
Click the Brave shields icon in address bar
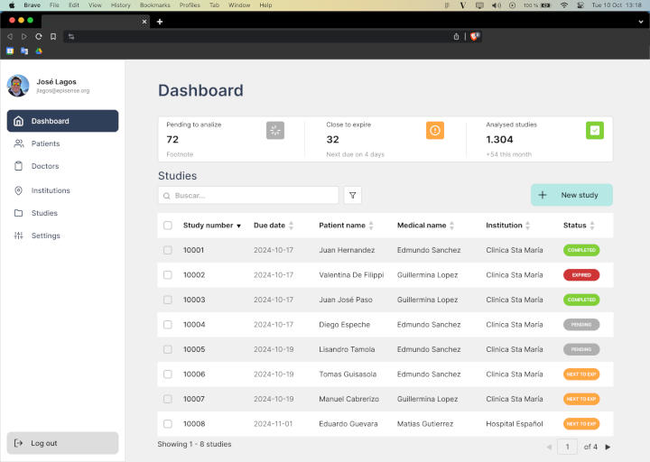point(475,37)
